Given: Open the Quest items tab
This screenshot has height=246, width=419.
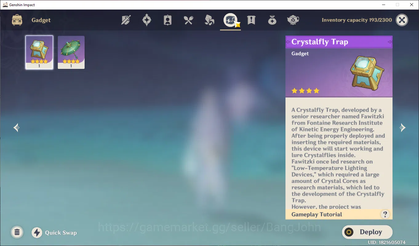Looking at the screenshot, I should click(x=251, y=20).
